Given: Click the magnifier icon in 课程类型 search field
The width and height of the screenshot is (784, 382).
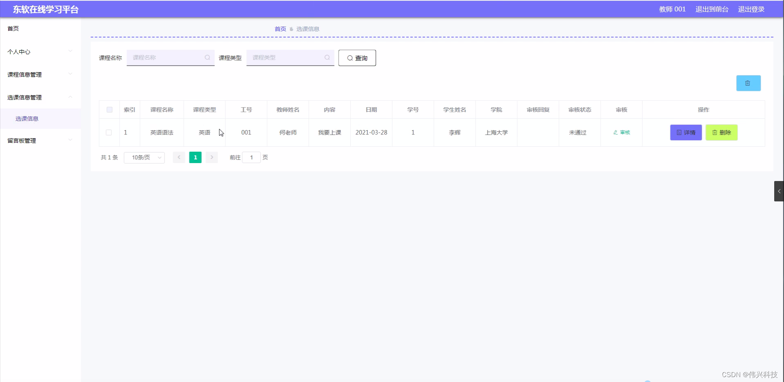Looking at the screenshot, I should (x=327, y=57).
